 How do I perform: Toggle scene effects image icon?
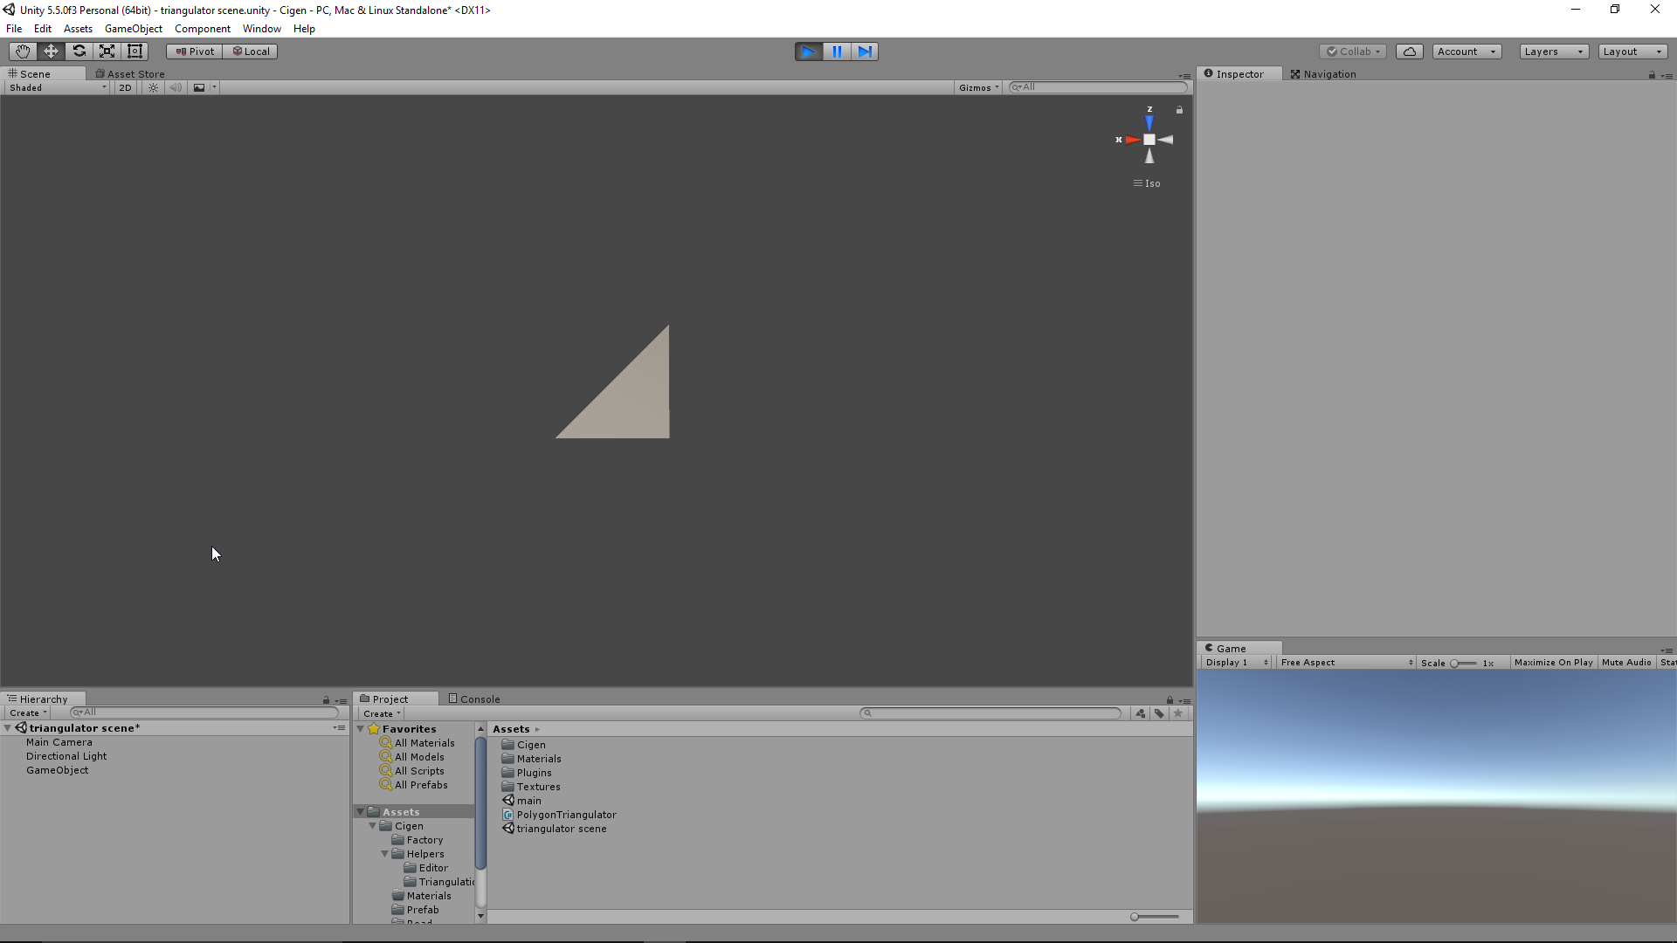199,87
